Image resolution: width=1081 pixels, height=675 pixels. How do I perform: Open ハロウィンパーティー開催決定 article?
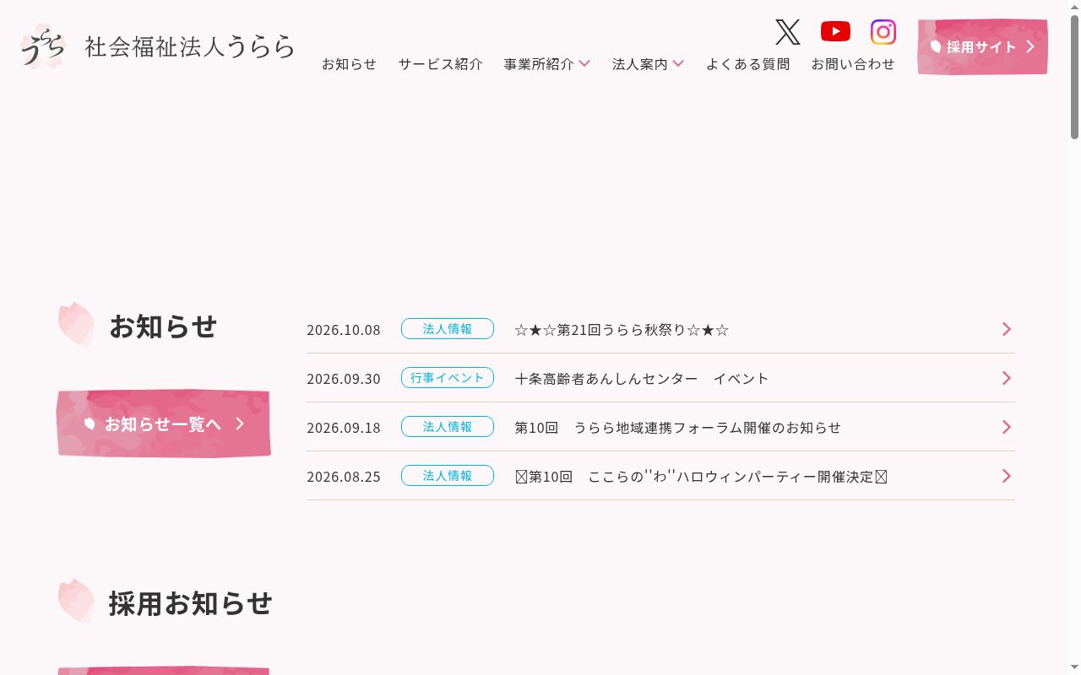point(701,477)
